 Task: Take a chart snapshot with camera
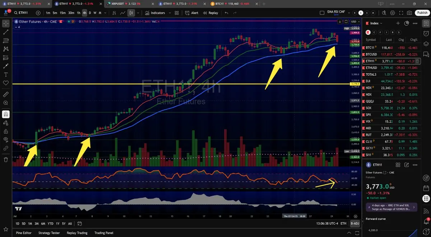click(x=409, y=13)
